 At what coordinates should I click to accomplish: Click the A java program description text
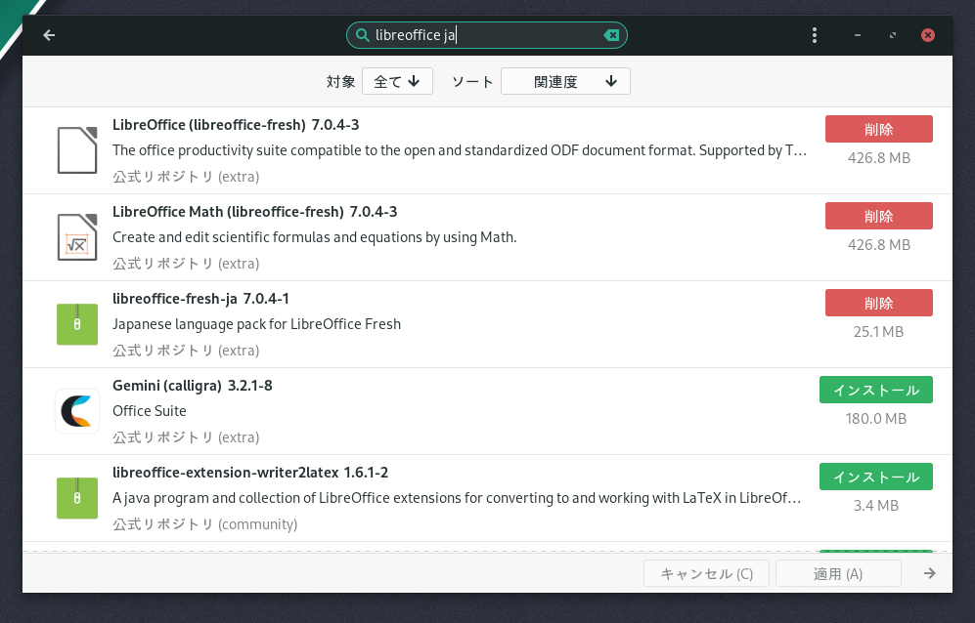pyautogui.click(x=457, y=498)
